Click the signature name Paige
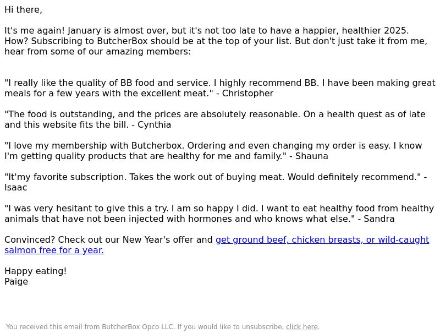440x333 pixels. tap(16, 282)
